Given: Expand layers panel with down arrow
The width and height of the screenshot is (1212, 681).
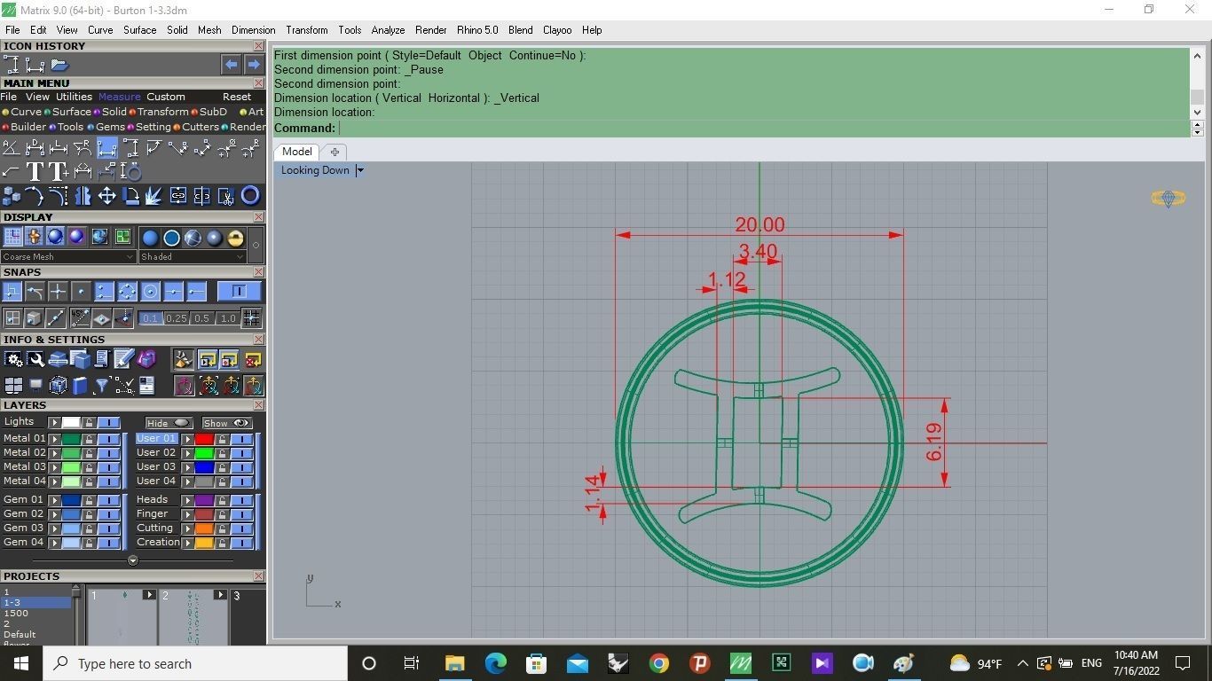Looking at the screenshot, I should coord(133,560).
